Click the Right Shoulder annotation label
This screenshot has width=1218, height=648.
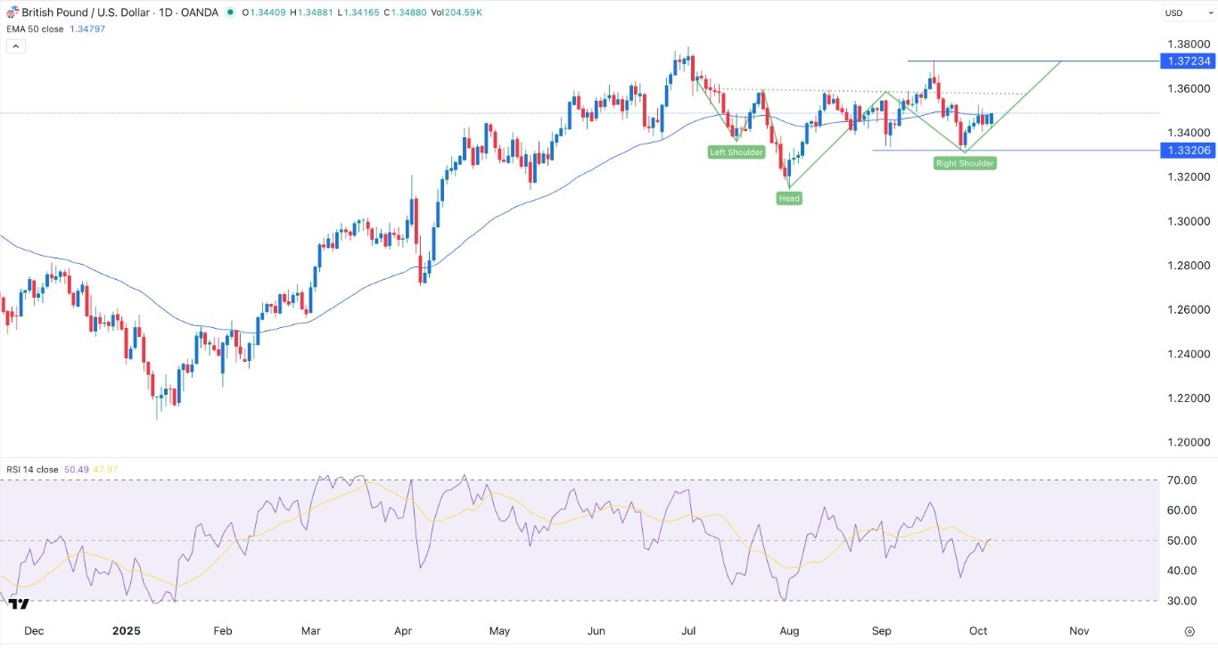[x=965, y=163]
